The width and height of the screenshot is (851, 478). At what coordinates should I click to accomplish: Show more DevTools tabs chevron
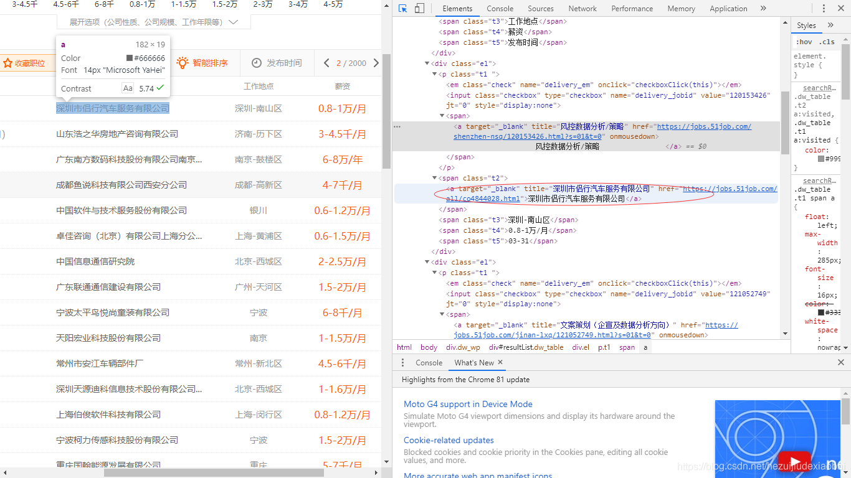point(763,9)
